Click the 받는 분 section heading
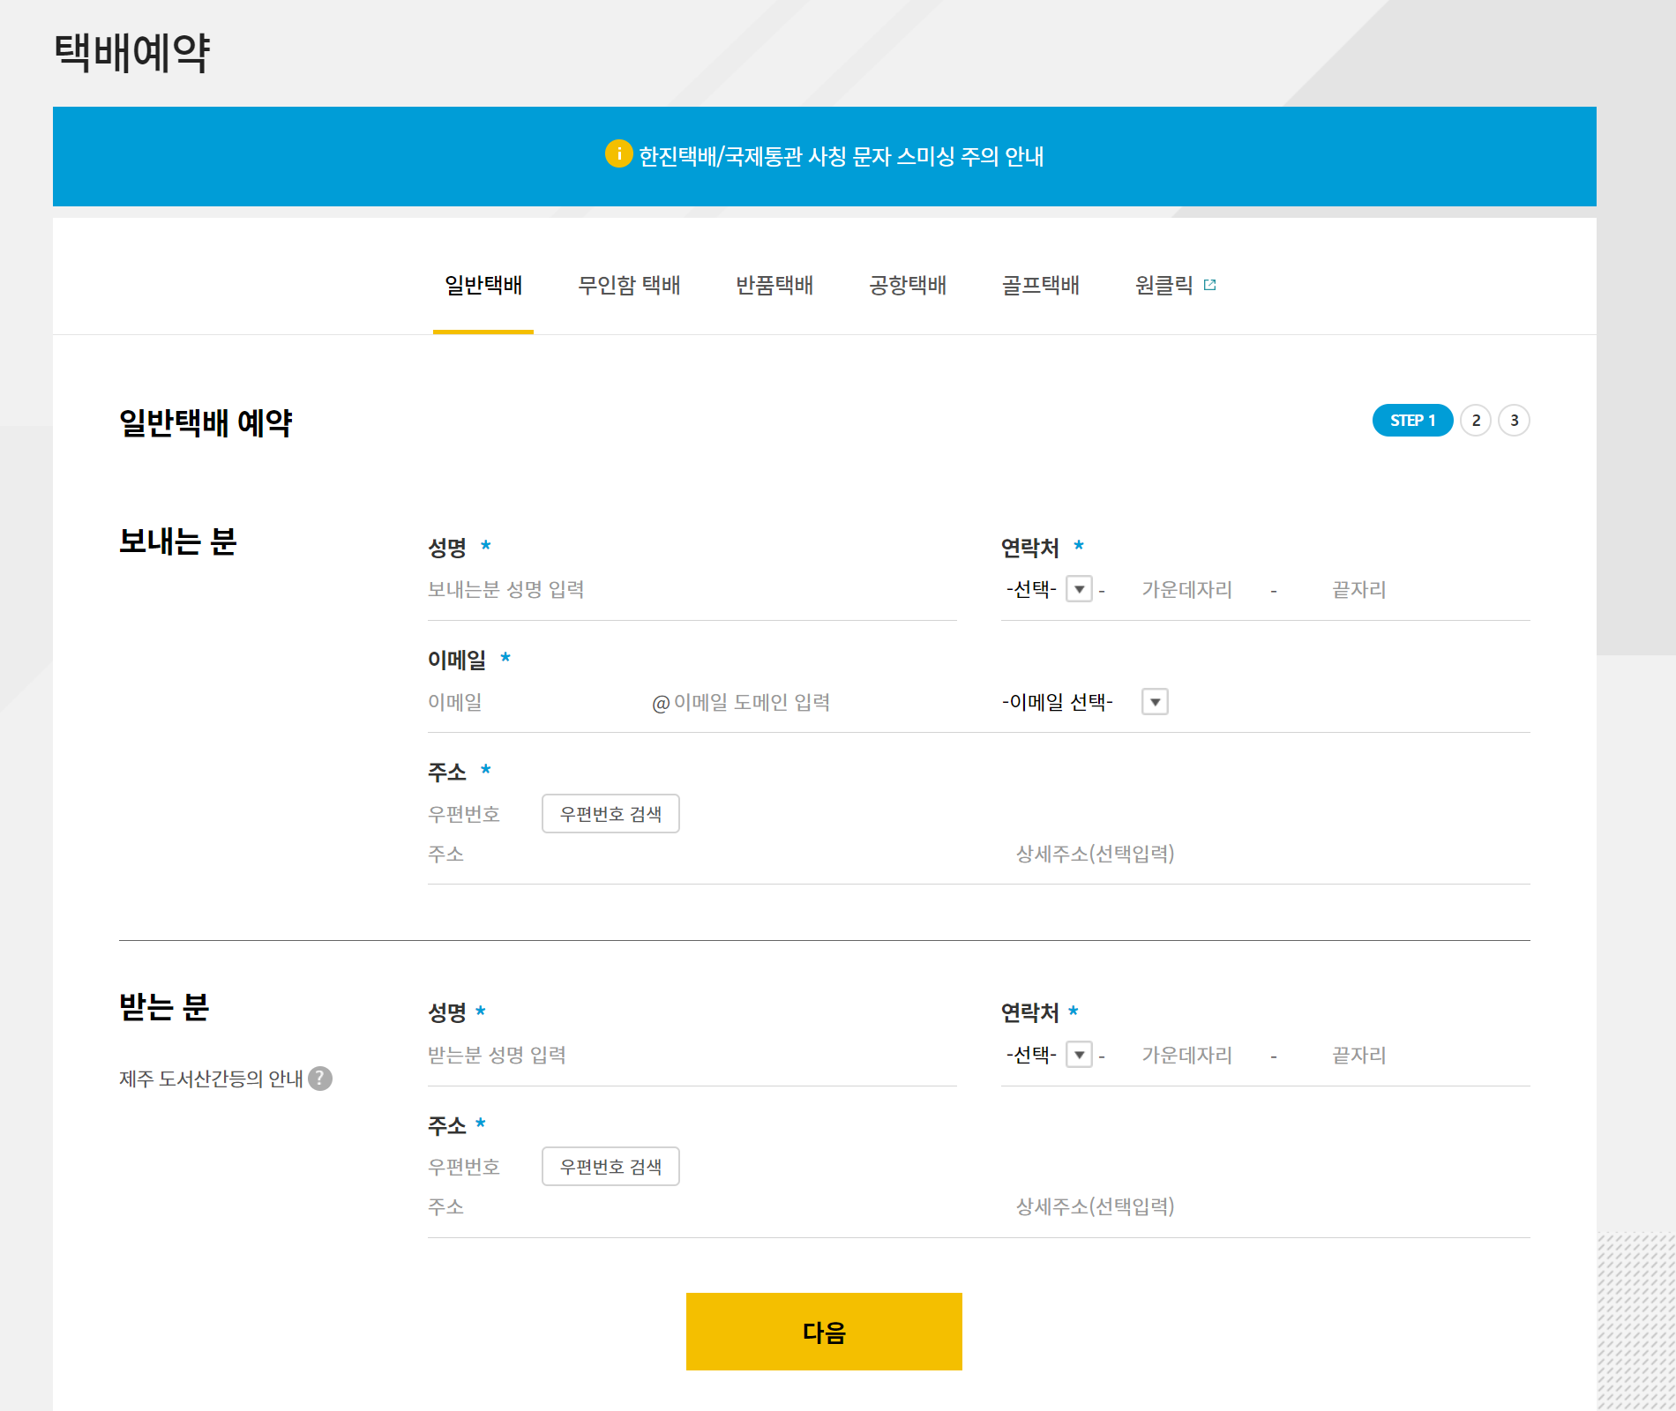Image resolution: width=1676 pixels, height=1411 pixels. [x=164, y=1006]
